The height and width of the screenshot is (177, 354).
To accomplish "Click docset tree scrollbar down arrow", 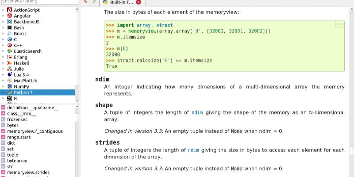I will pos(77,101).
